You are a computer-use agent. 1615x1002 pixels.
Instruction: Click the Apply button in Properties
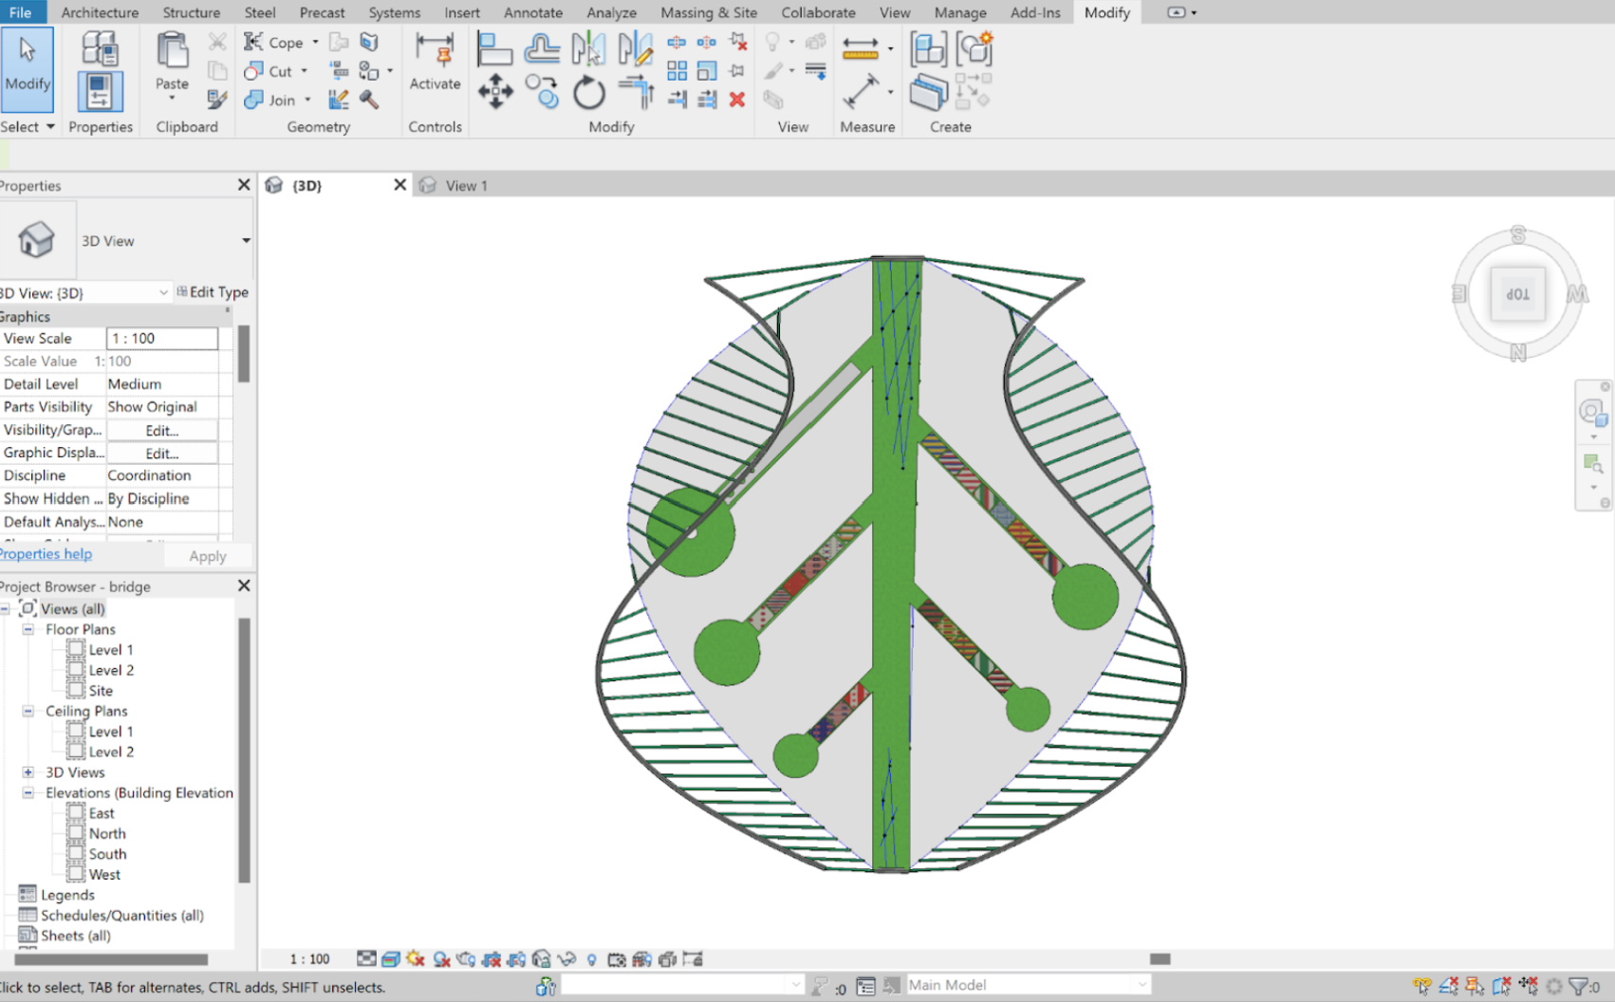click(208, 556)
